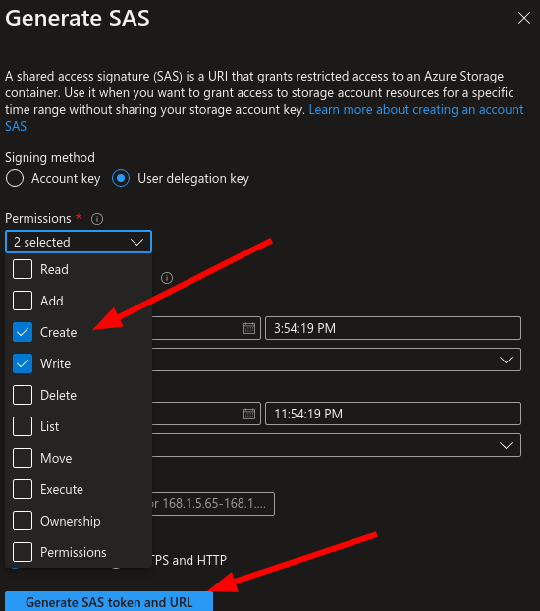Open the start time zone dropdown
This screenshot has width=540, height=611.
click(x=336, y=360)
